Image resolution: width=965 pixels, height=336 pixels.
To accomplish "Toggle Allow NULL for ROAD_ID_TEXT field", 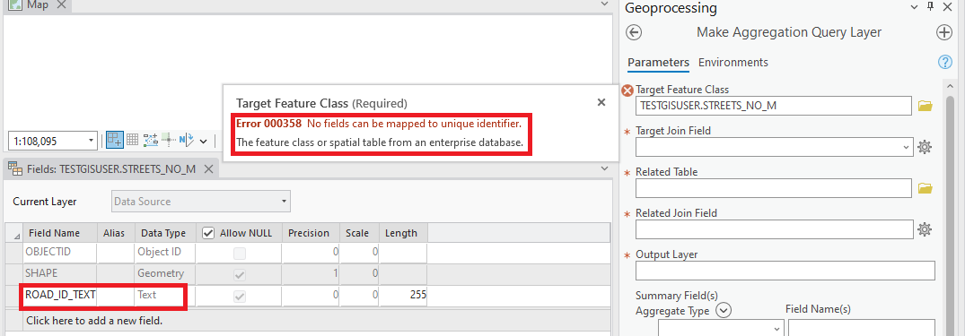I will click(x=240, y=297).
